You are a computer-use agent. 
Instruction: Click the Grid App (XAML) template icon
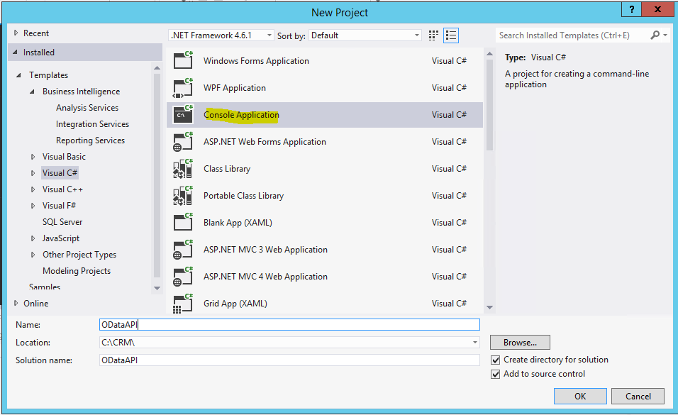(183, 303)
